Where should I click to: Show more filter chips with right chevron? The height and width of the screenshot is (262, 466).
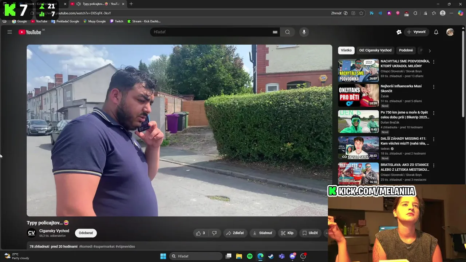point(430,51)
